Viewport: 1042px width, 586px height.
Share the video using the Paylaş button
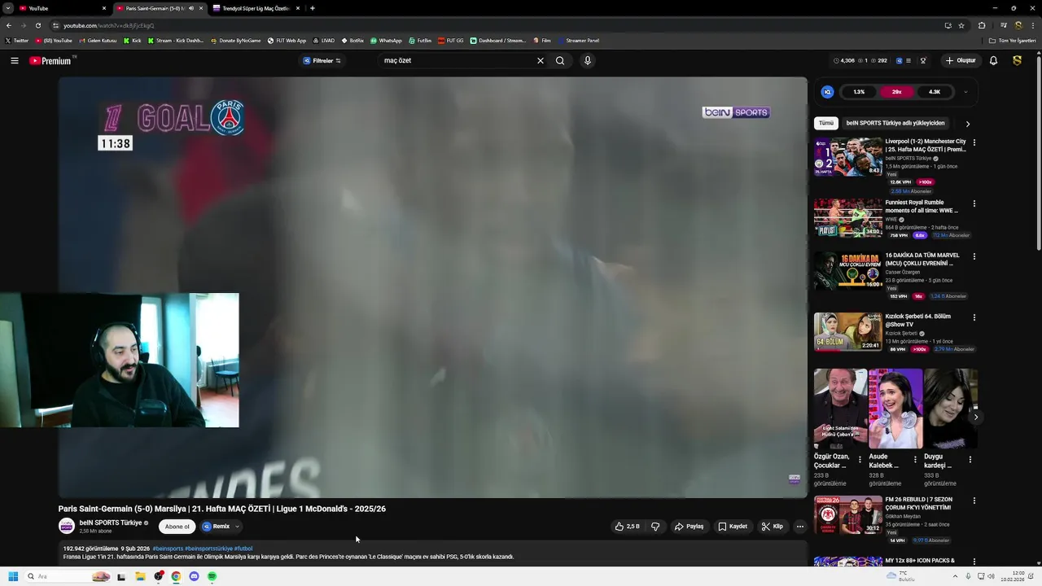point(689,527)
